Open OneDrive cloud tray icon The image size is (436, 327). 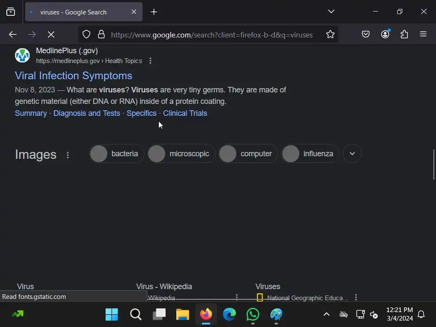(344, 315)
